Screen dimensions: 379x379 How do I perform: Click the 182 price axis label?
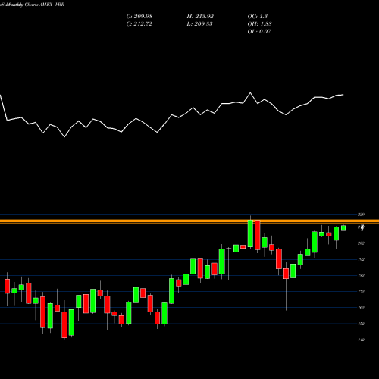click(361, 275)
